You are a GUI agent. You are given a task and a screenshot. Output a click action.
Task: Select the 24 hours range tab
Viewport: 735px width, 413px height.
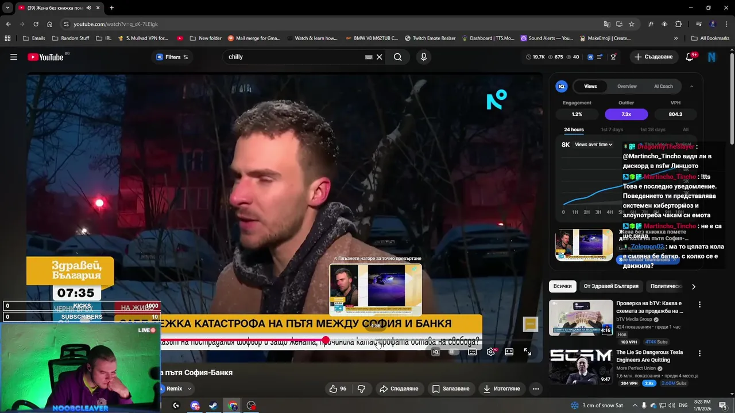[574, 130]
